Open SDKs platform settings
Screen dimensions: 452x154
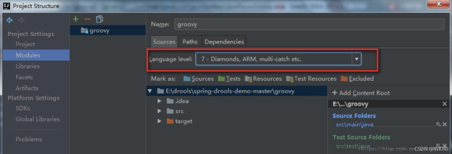(23, 108)
